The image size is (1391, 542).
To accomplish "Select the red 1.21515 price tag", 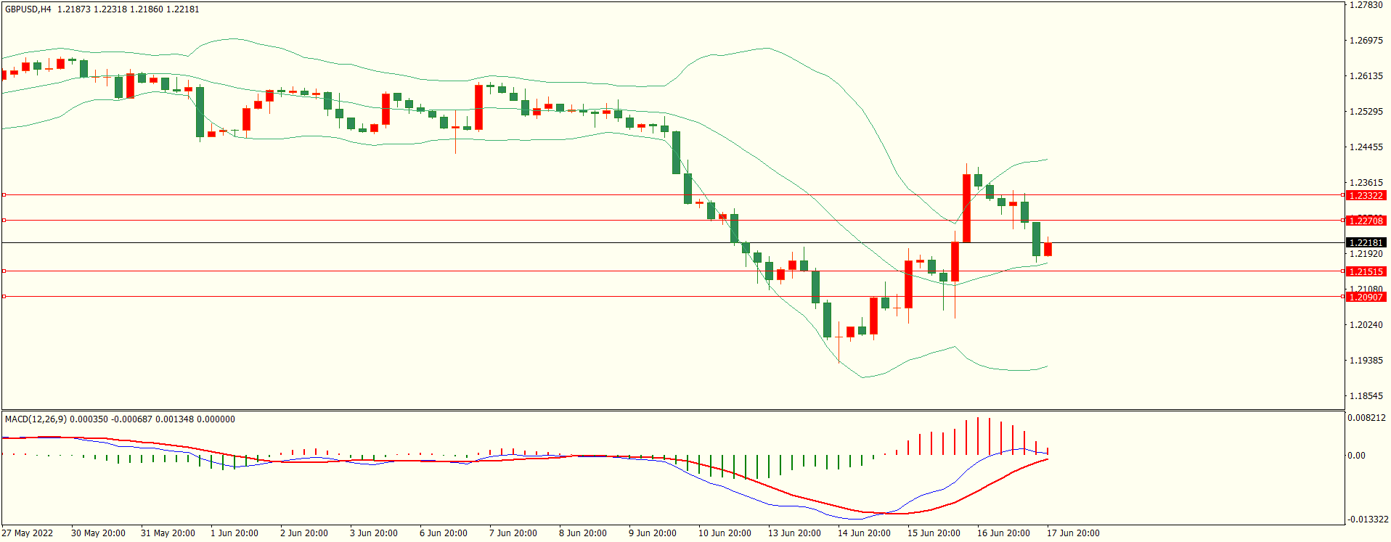I will coord(1366,271).
